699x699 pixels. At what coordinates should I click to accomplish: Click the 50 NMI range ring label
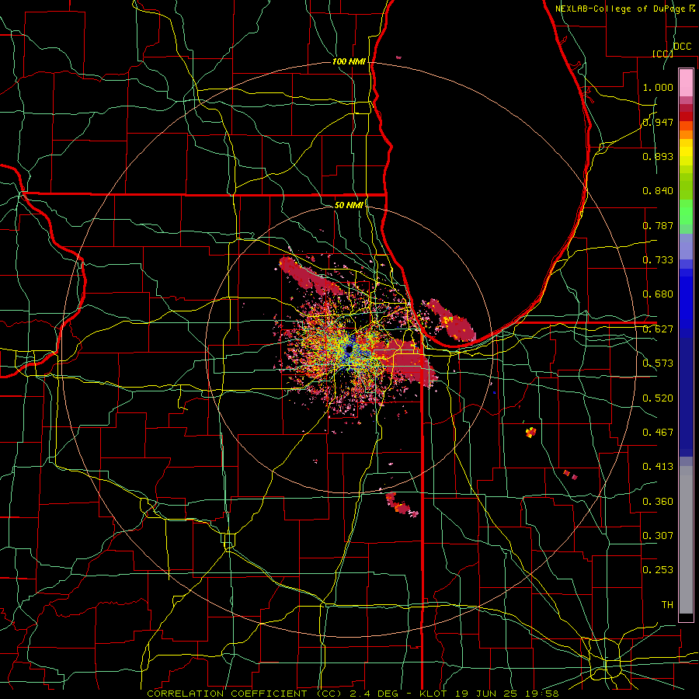[349, 205]
